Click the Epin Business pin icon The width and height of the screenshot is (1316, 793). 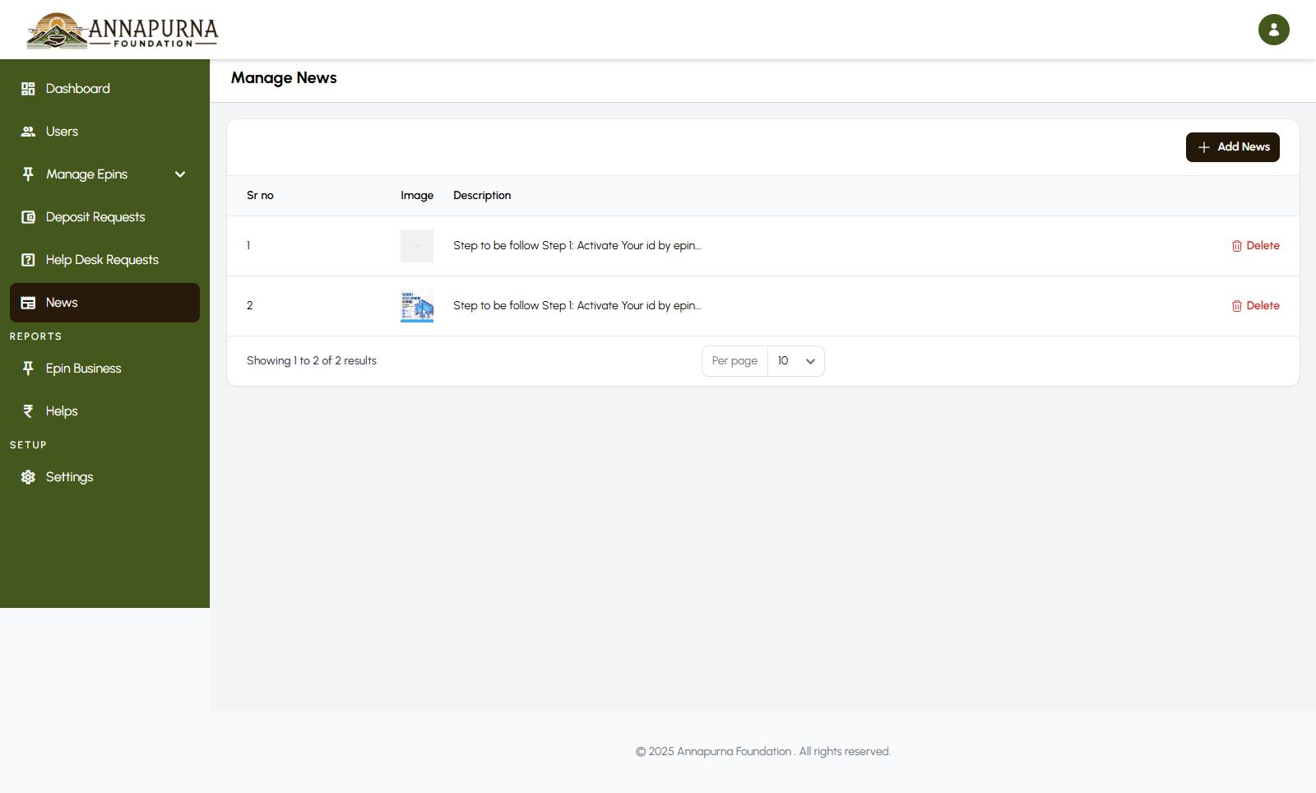coord(28,369)
